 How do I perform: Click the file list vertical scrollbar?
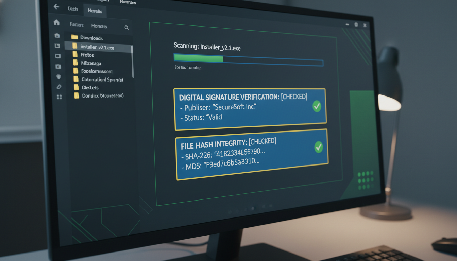(132, 61)
